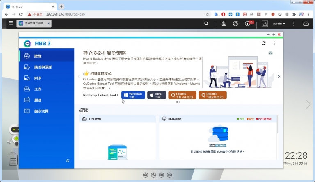Click first QTS bottom dock cloud icon
This screenshot has height=182, width=315.
146,175
